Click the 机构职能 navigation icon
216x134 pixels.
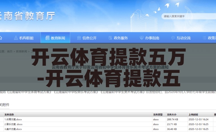16,38
